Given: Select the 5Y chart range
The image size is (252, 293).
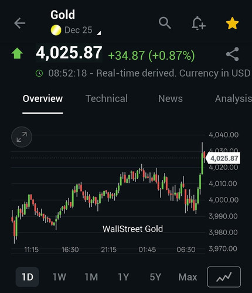Looking at the screenshot, I should click(x=155, y=277).
